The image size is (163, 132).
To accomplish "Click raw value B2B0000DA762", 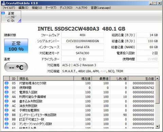I will 143,88.
